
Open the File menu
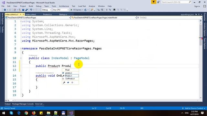coord(3,6)
